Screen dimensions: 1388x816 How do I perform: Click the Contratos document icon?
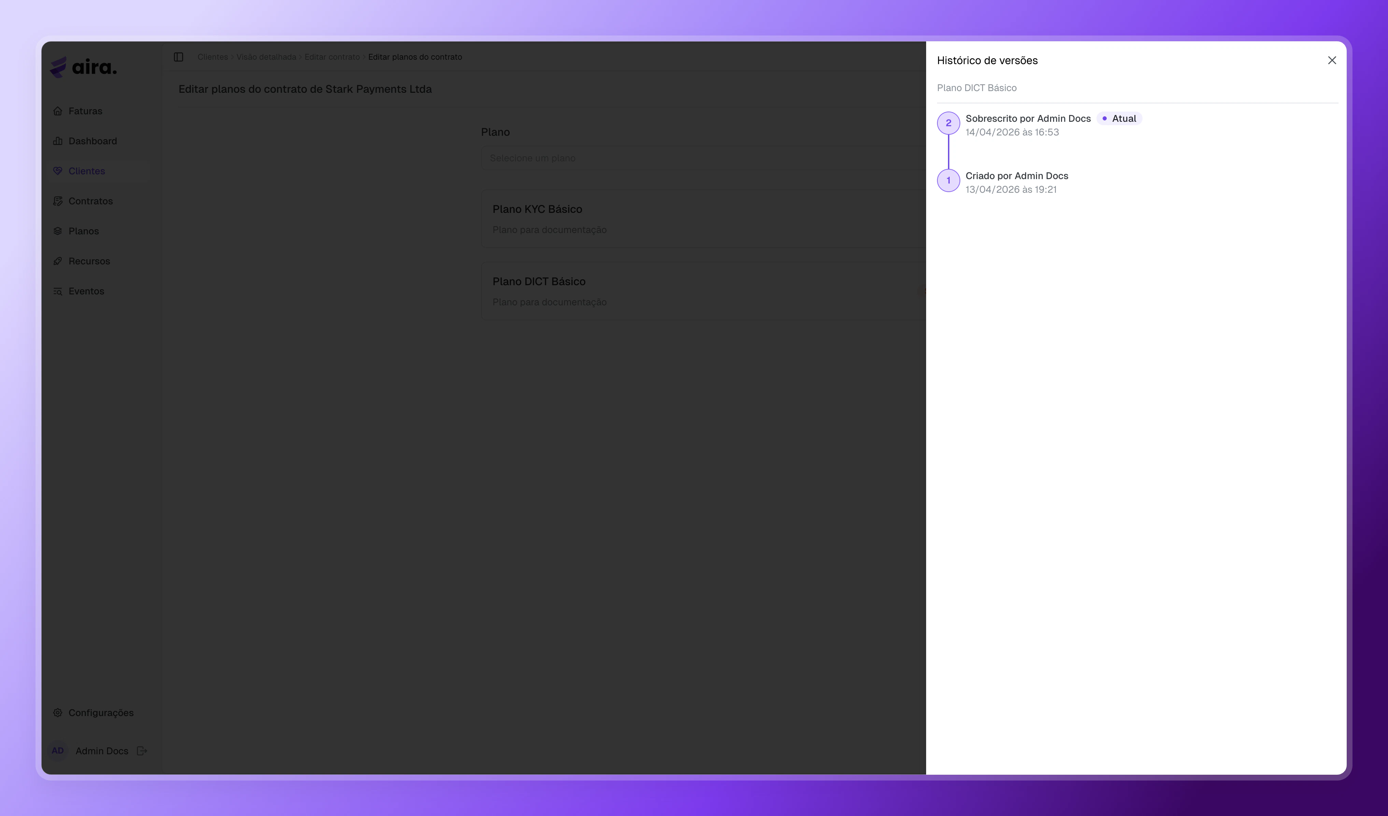click(x=57, y=201)
